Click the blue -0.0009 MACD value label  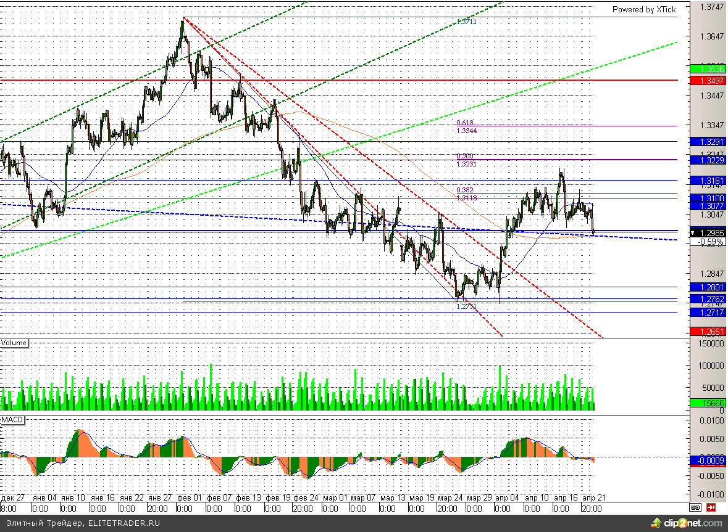708,460
